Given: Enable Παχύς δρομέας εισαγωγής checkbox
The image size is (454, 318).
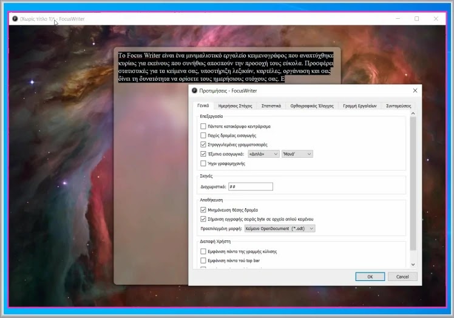Looking at the screenshot, I should pos(203,135).
